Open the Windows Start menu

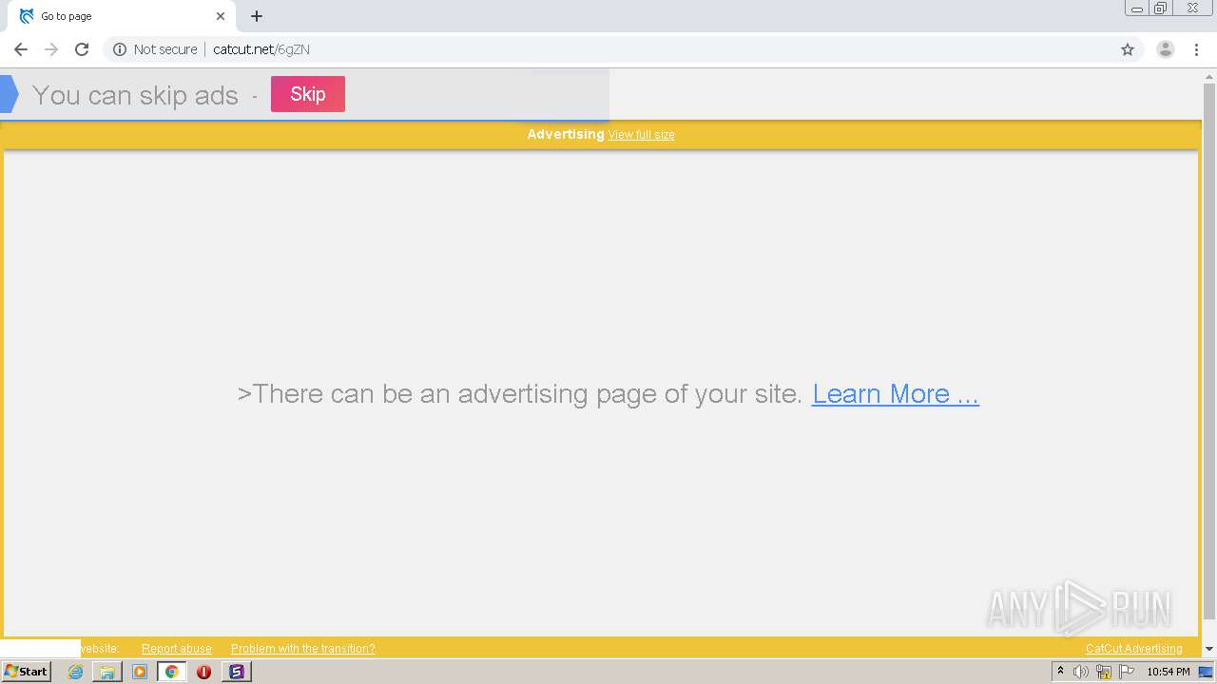pyautogui.click(x=26, y=672)
